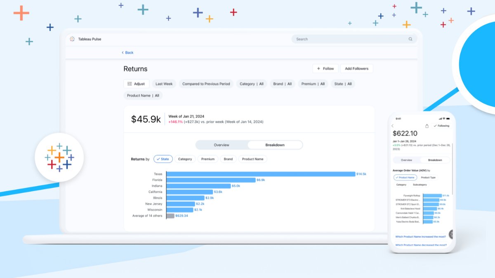Go Back using the Back link
495x278 pixels.
click(x=127, y=53)
